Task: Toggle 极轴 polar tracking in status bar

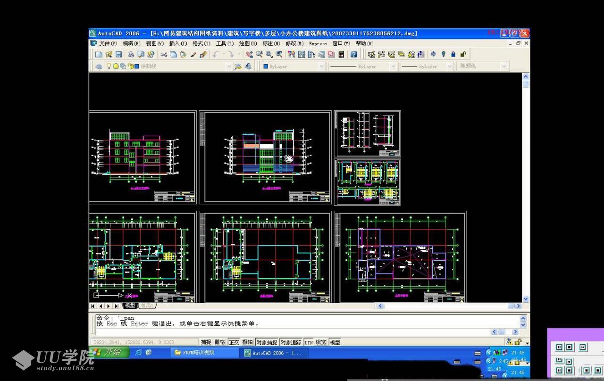Action: [248, 342]
